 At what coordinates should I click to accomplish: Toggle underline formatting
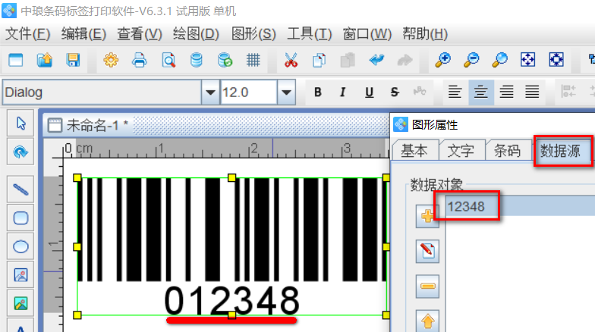click(x=369, y=92)
